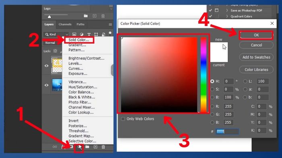282x158 pixels.
Task: Click the new group folder icon at Layers bottom
Action: [87, 147]
